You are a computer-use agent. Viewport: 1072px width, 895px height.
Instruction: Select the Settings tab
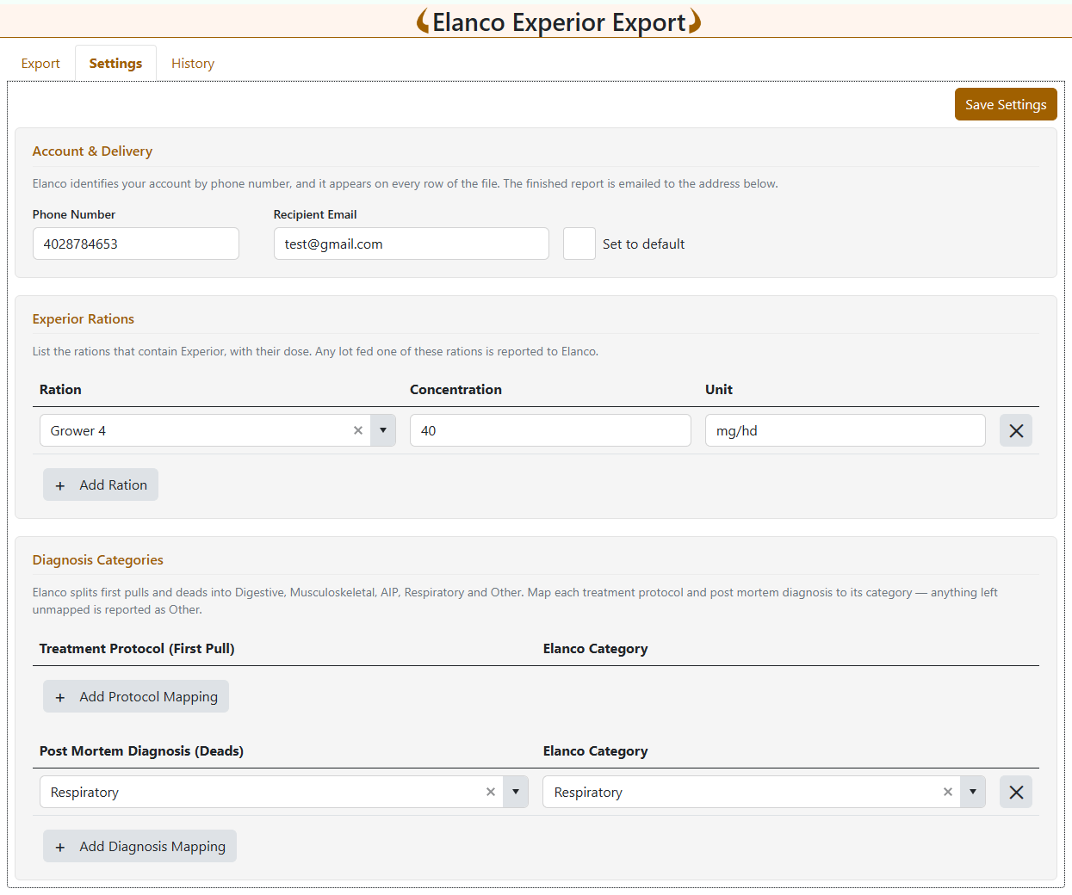pos(115,64)
